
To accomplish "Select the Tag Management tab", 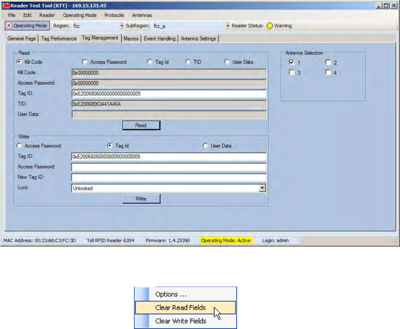I will pos(100,38).
